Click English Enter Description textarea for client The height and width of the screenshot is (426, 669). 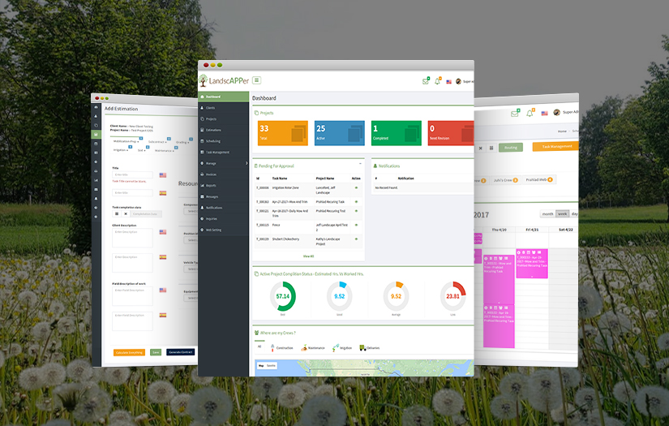(x=132, y=238)
